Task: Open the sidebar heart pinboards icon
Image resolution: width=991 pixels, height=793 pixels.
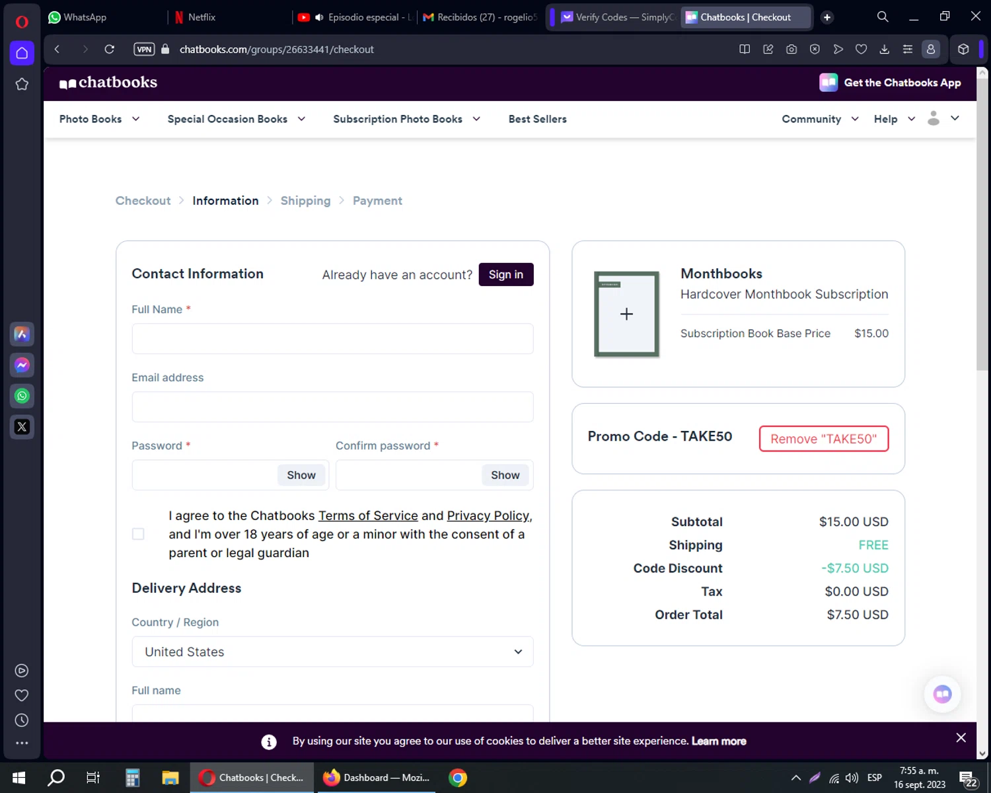Action: pyautogui.click(x=22, y=695)
